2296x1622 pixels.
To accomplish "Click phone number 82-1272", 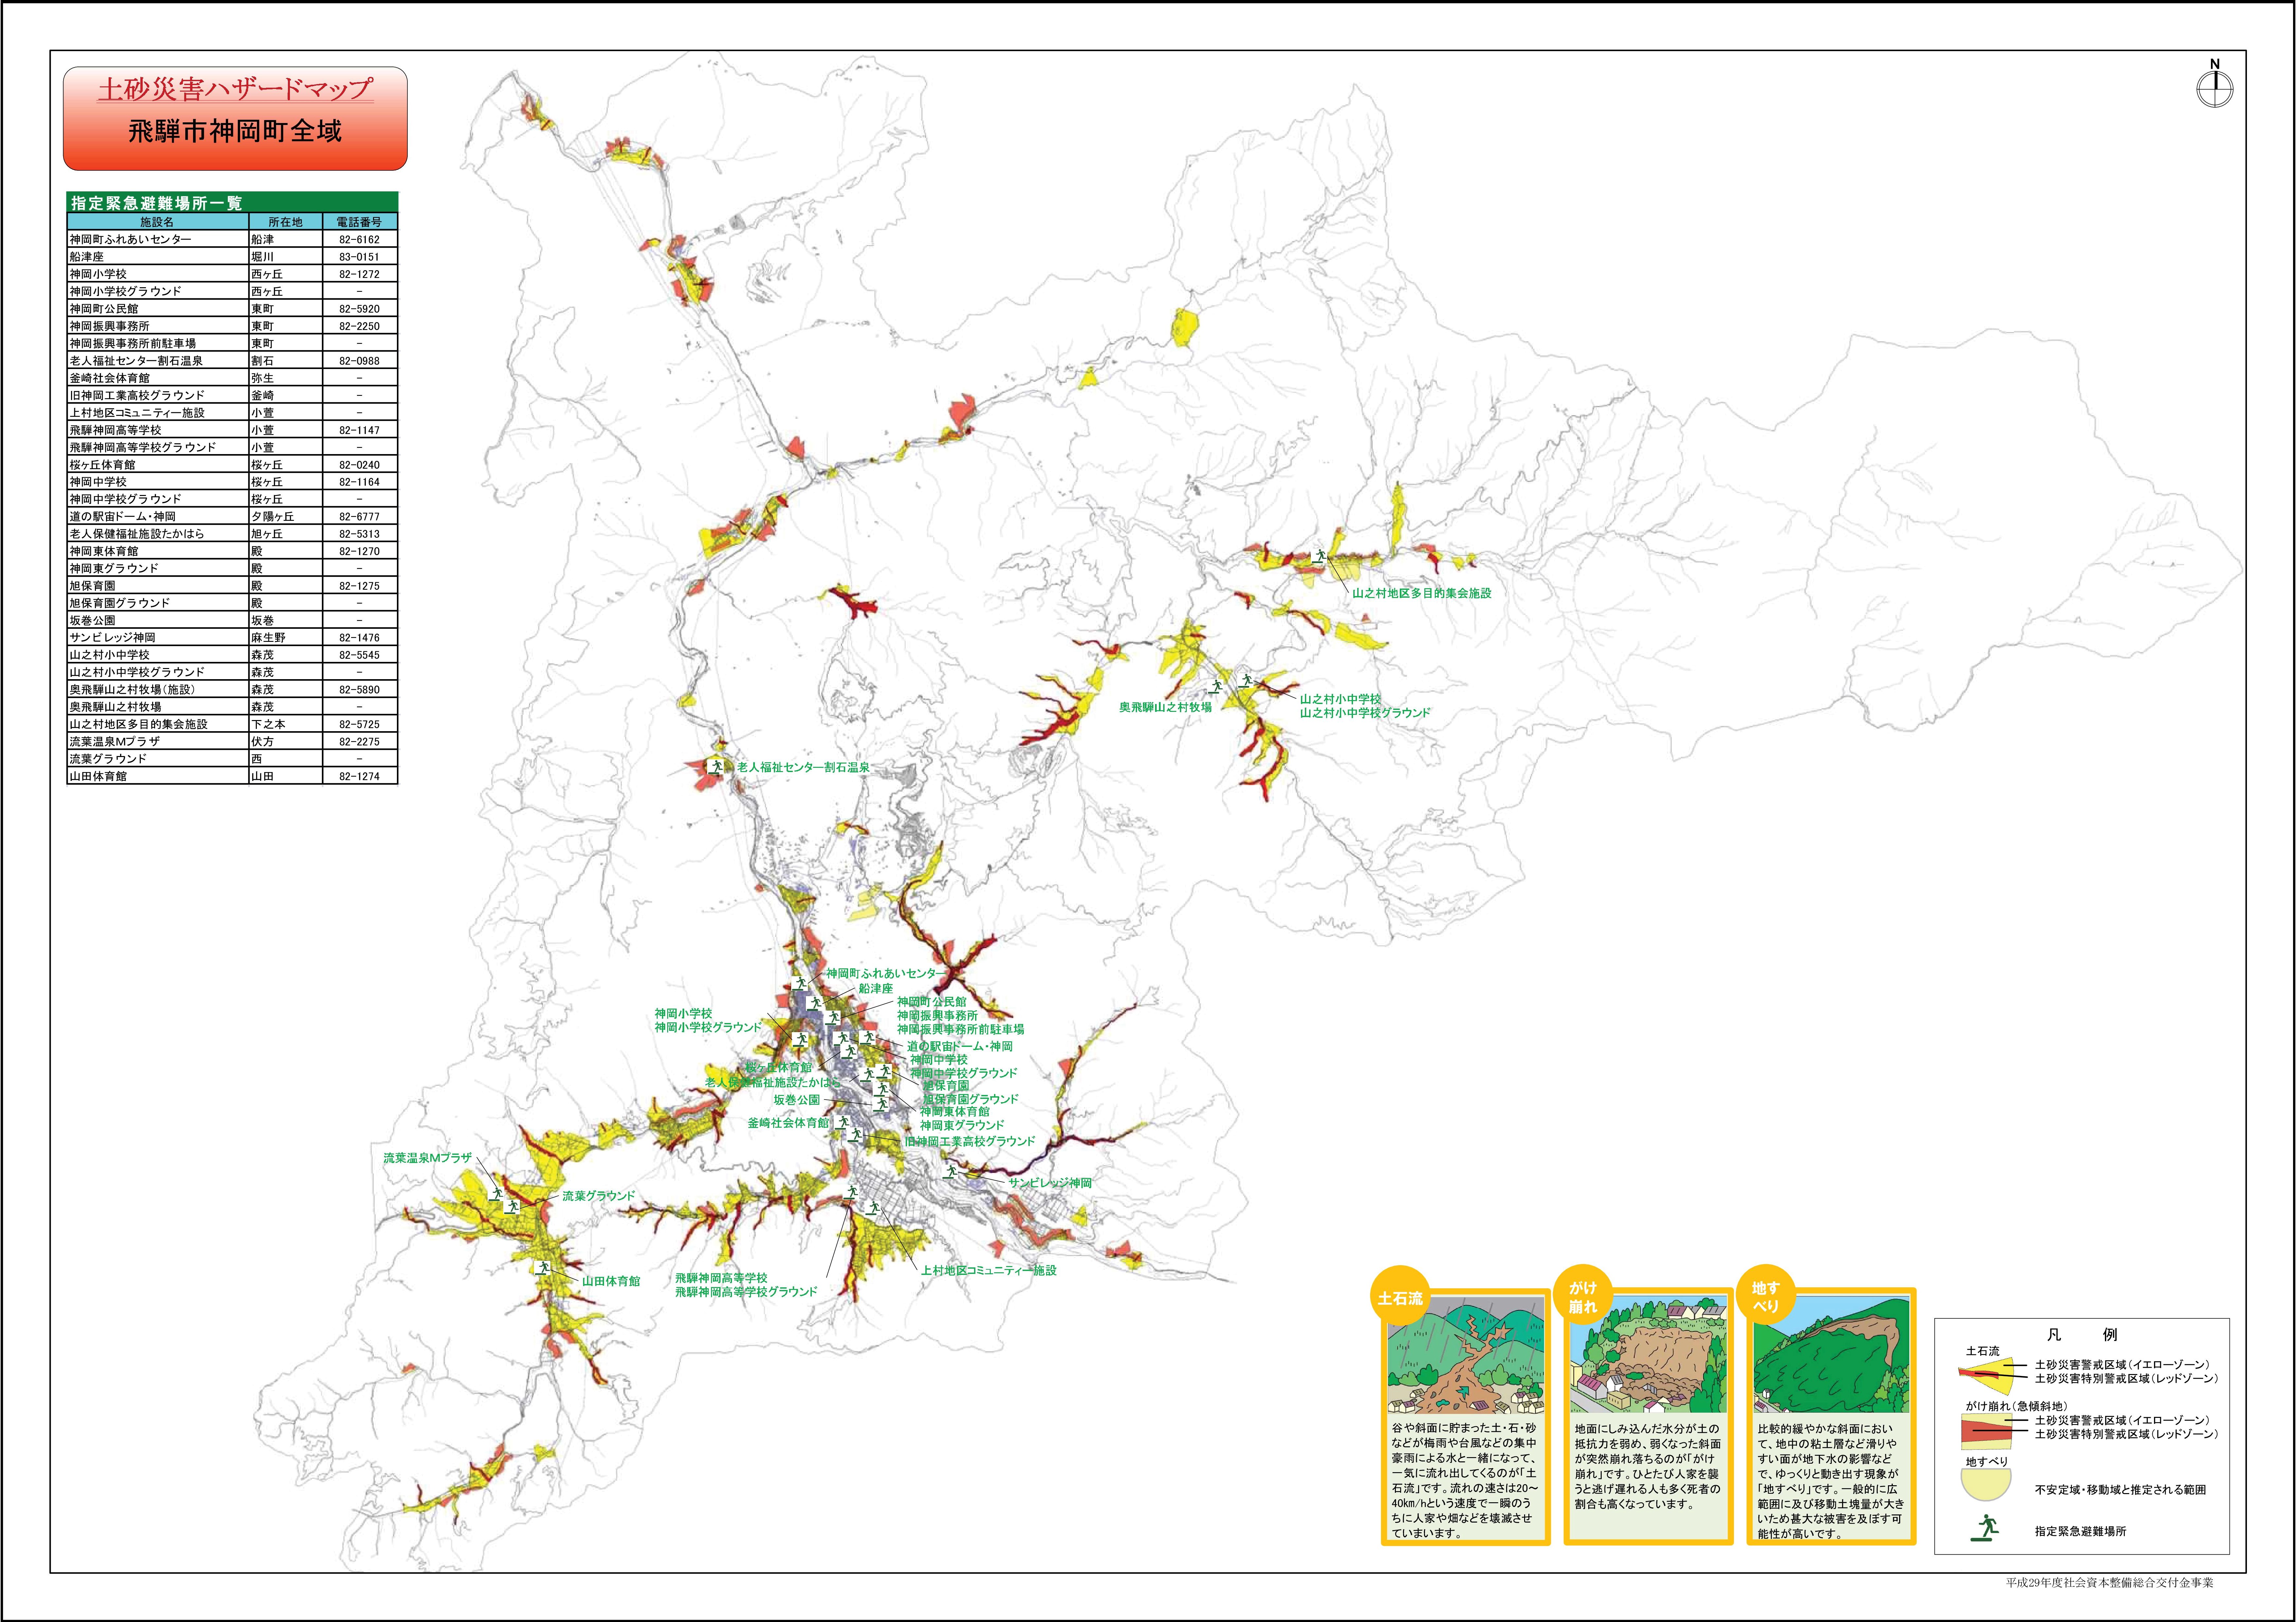I will (359, 274).
